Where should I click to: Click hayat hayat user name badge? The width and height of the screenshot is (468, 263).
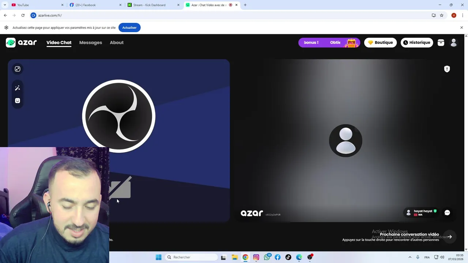[x=421, y=213]
